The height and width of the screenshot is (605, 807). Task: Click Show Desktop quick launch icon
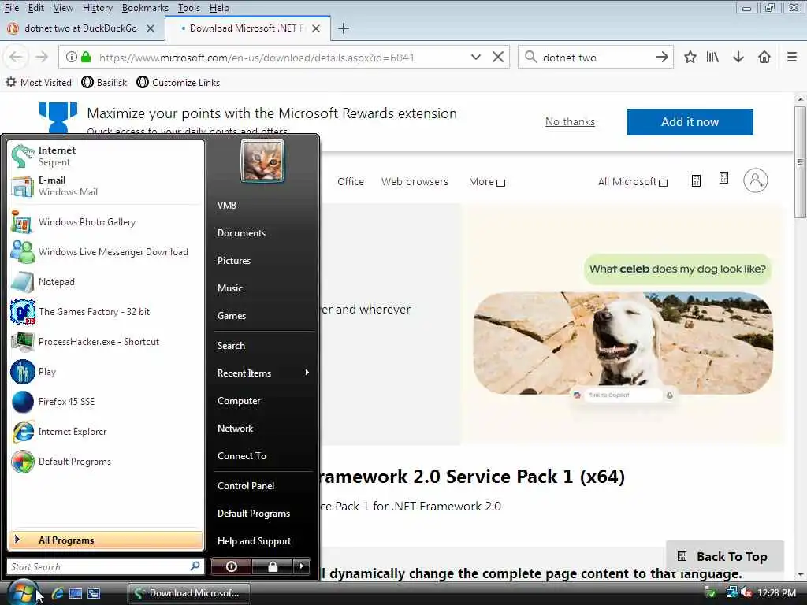point(75,593)
